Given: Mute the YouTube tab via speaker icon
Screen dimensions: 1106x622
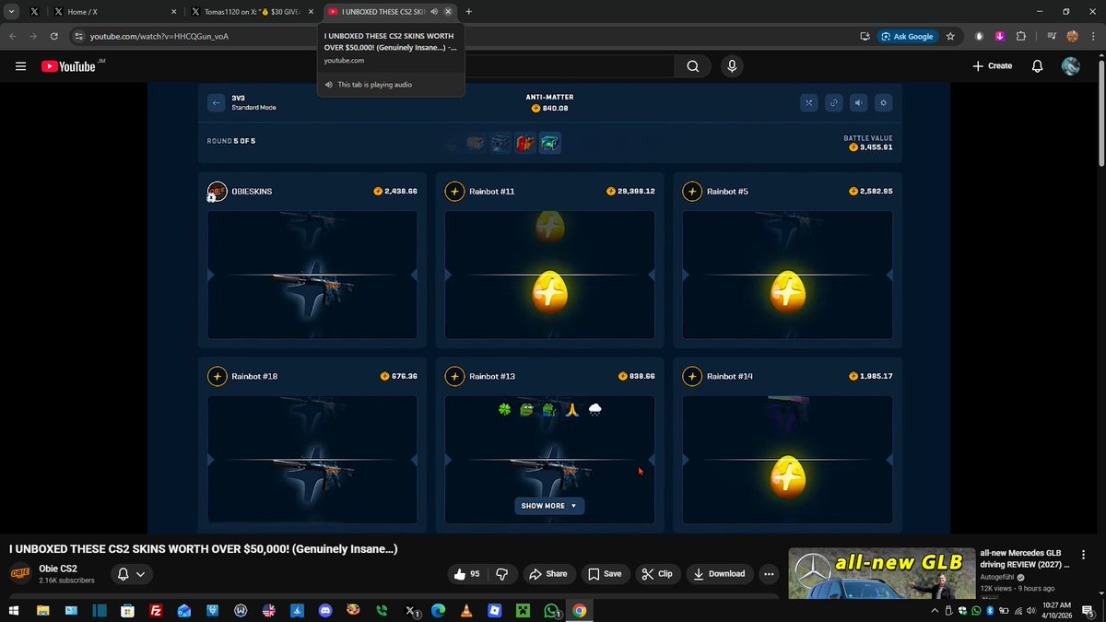Looking at the screenshot, I should pyautogui.click(x=434, y=12).
